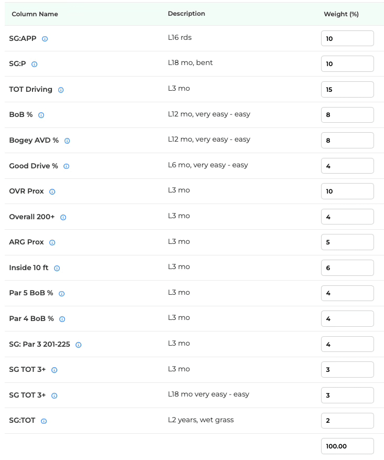Click the info icon next to SG:APP
Screen dimensions: 384x460
coord(45,39)
